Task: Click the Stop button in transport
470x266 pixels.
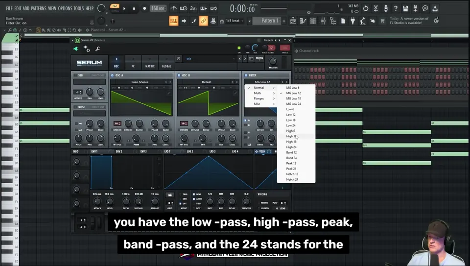Action: point(134,9)
